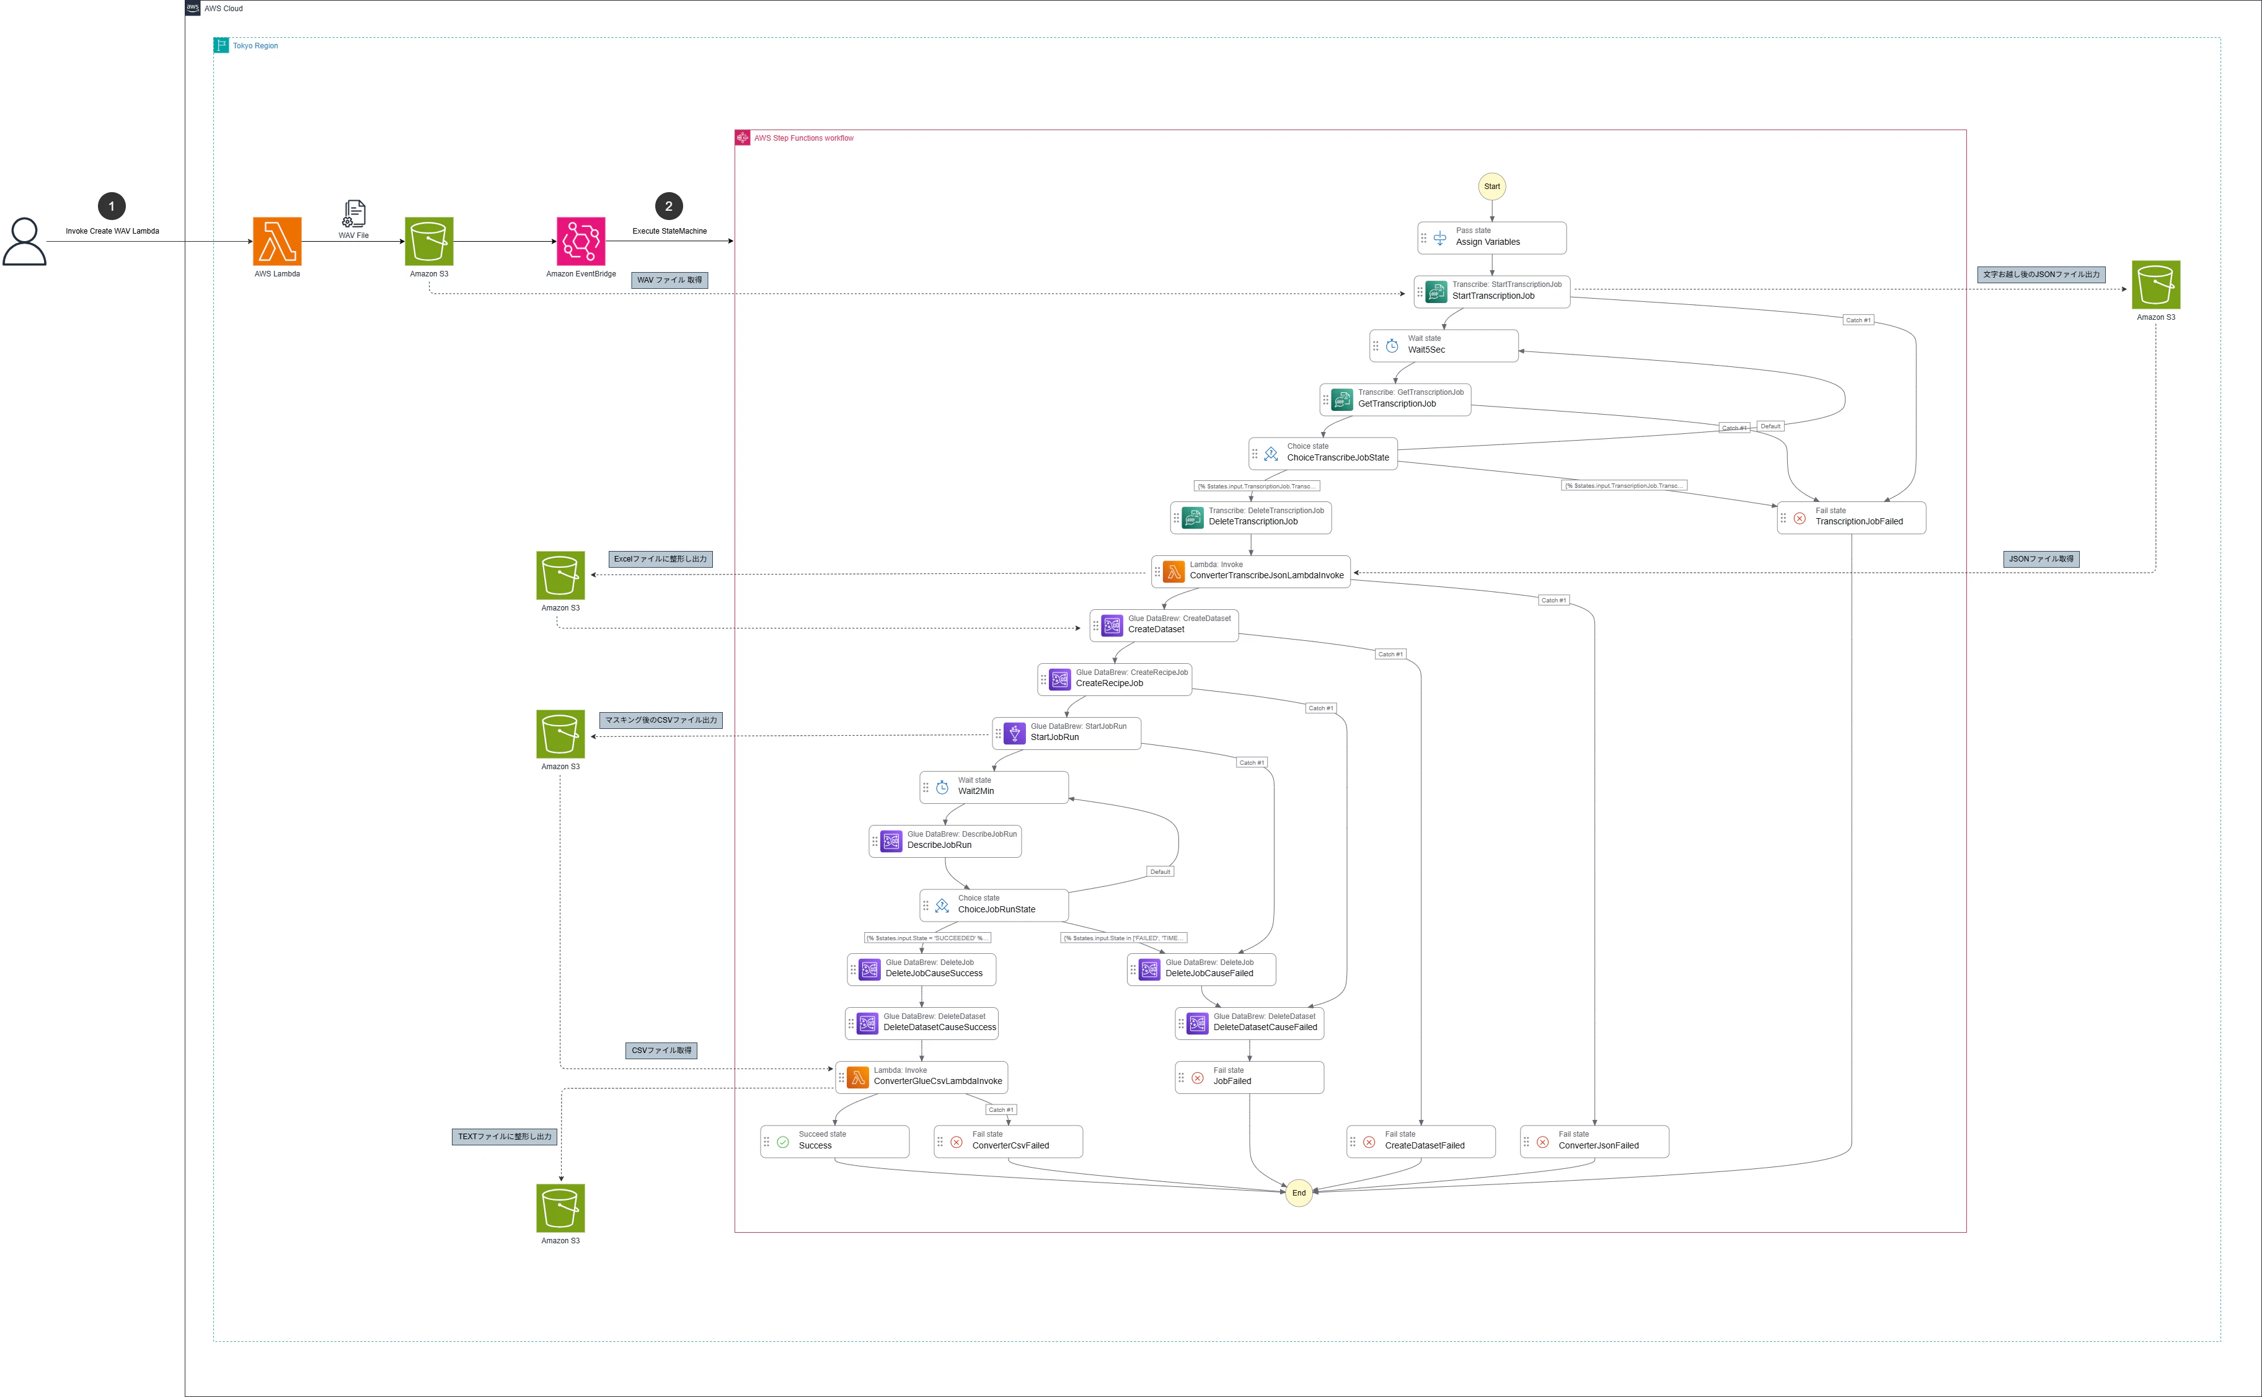Click the "マスキング後のCSVファイル出力" label
Screen dimensions: 2262x1397
pyautogui.click(x=661, y=721)
